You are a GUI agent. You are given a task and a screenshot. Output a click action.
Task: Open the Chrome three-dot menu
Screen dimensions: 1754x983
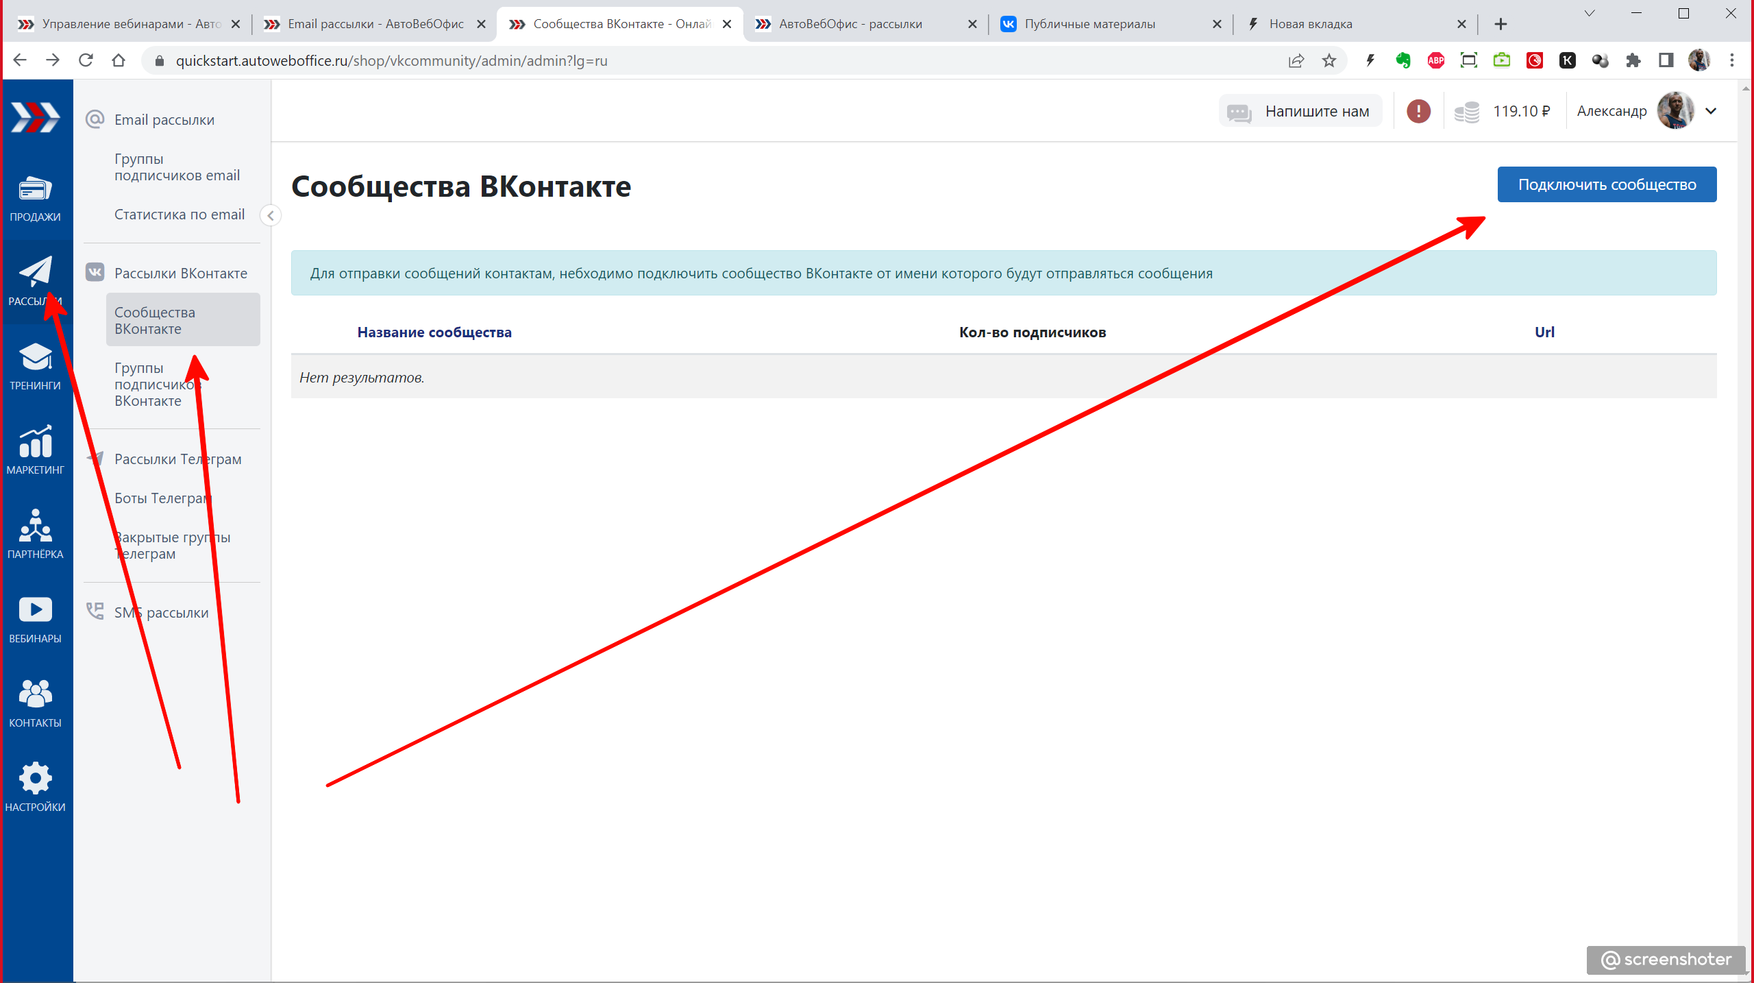click(1731, 60)
